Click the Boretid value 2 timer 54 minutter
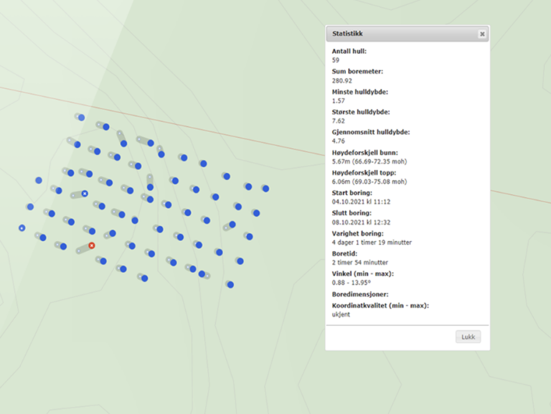Screen dimensions: 551x414 [x=360, y=263]
